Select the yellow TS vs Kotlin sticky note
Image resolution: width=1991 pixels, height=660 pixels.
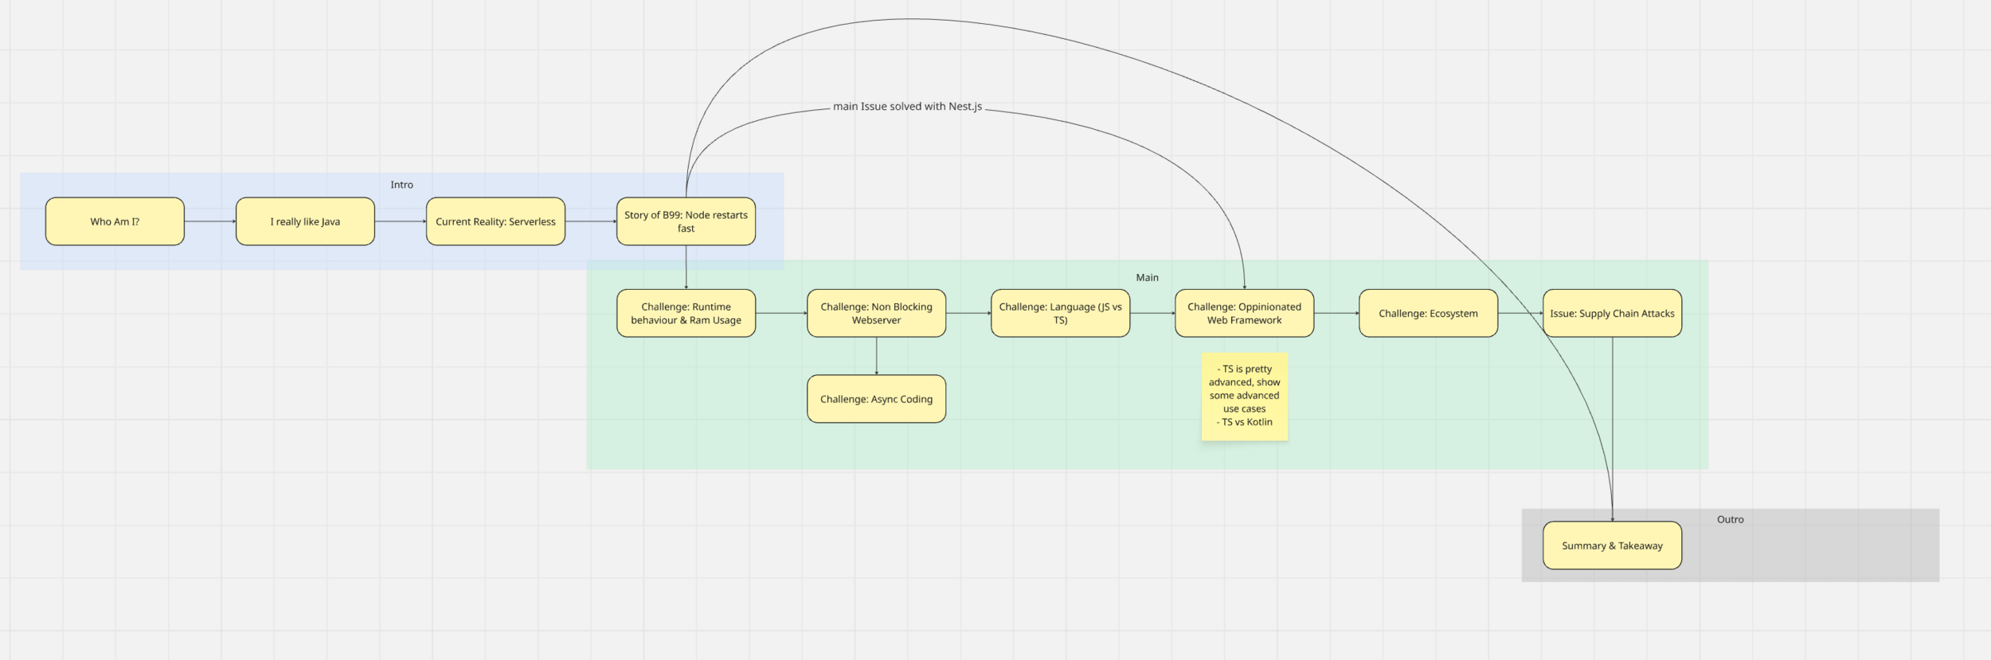1244,396
